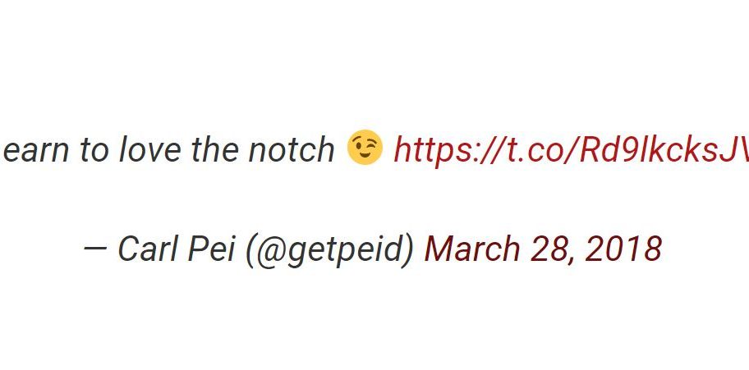This screenshot has width=749, height=370.
Task: Open the March 28, 2018 date link
Action: point(542,249)
